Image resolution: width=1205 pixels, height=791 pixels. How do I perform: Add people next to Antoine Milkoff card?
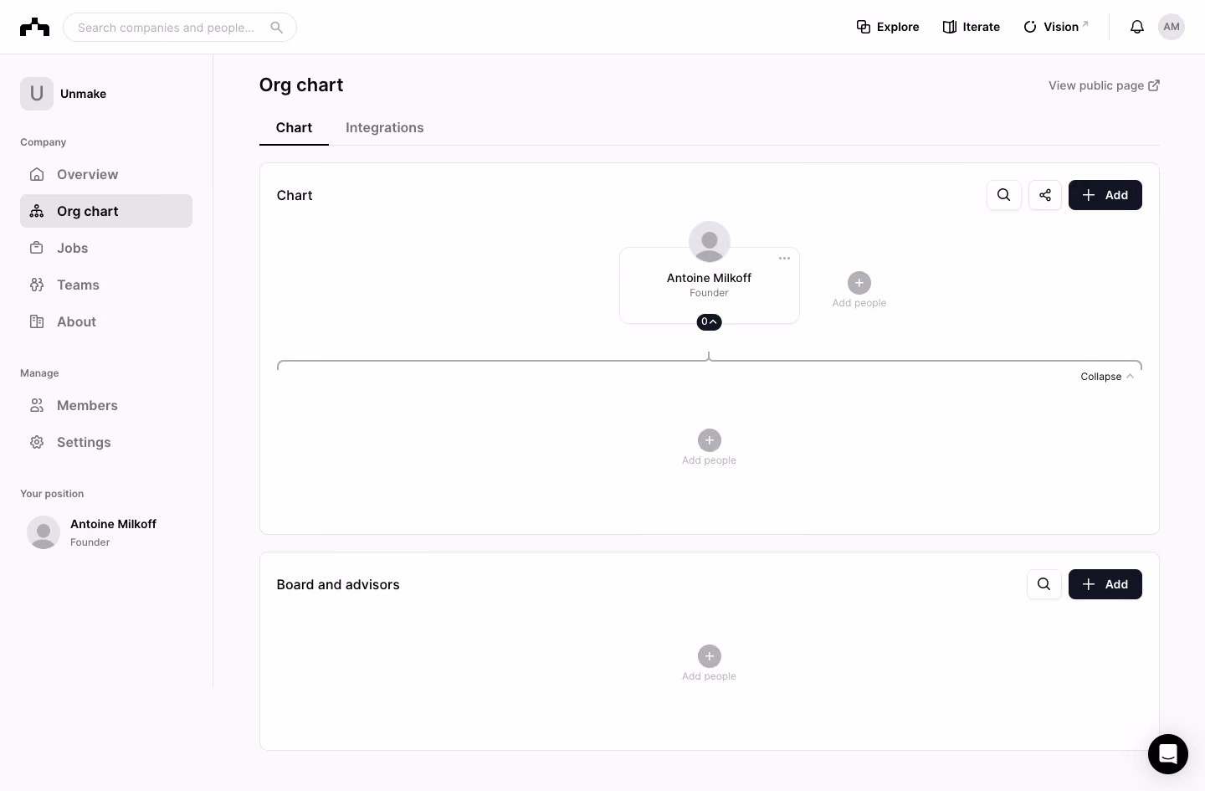859,290
